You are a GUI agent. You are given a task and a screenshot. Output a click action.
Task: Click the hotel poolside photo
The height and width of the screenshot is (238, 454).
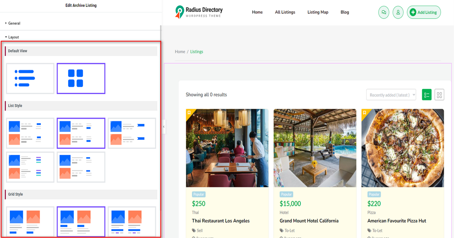pos(315,148)
